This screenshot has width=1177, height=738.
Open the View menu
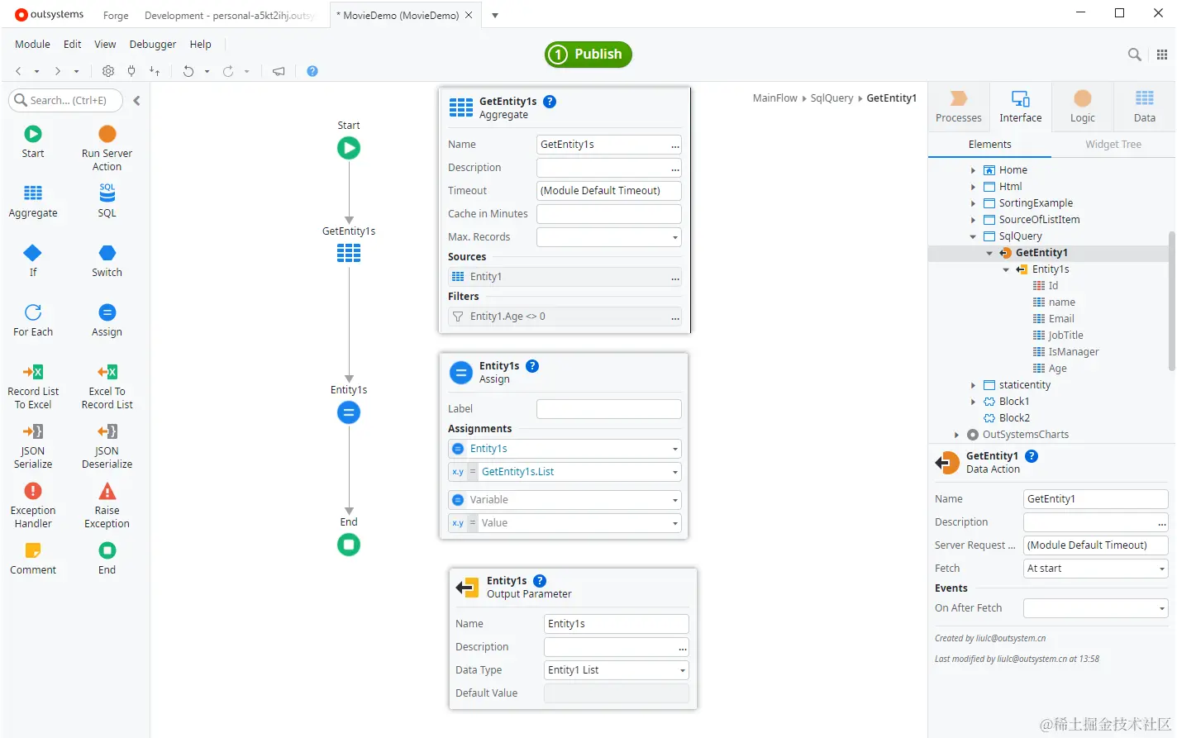point(105,45)
